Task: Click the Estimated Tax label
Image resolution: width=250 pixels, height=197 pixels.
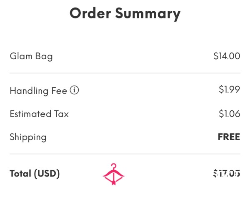Action: click(x=39, y=114)
